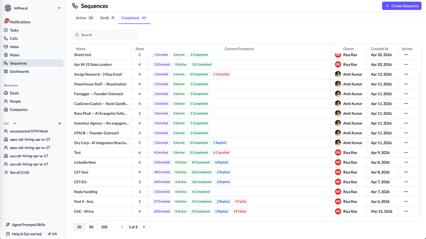Open the toflow.ai workspace dropdown
Screen dimensions: 426x239
coord(59,8)
